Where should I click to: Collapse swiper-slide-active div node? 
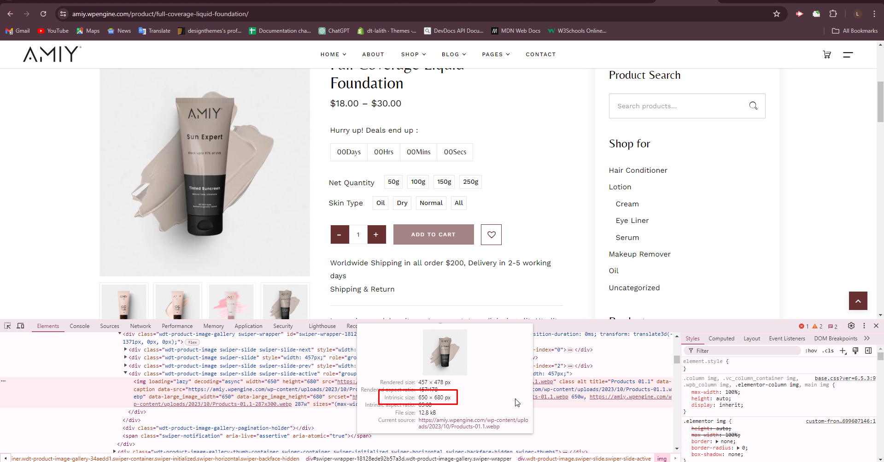coord(126,374)
